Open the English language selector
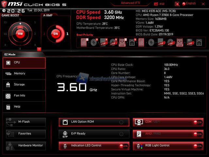Screen dimensions: 209x157 tap(189, 4)
